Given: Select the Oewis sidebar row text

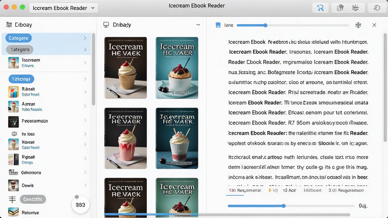Looking at the screenshot, I should coord(27,185).
